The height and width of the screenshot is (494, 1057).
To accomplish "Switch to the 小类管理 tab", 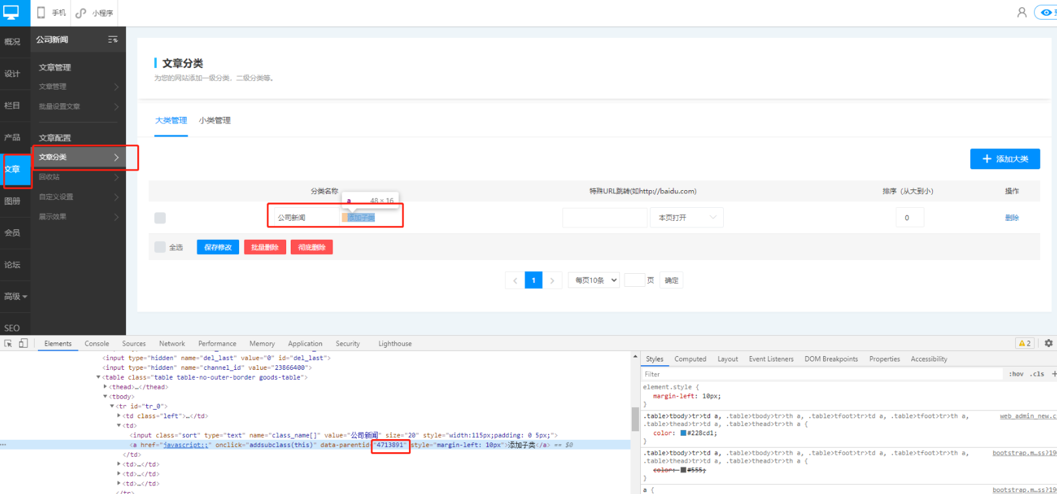I will [215, 120].
